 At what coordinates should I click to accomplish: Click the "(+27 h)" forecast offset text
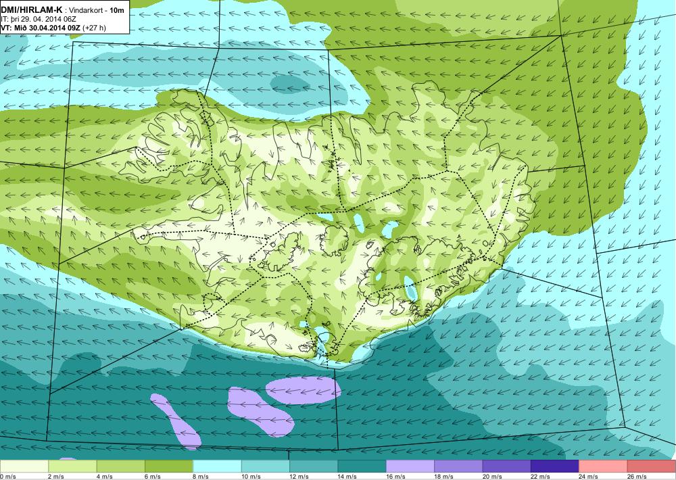[x=94, y=28]
